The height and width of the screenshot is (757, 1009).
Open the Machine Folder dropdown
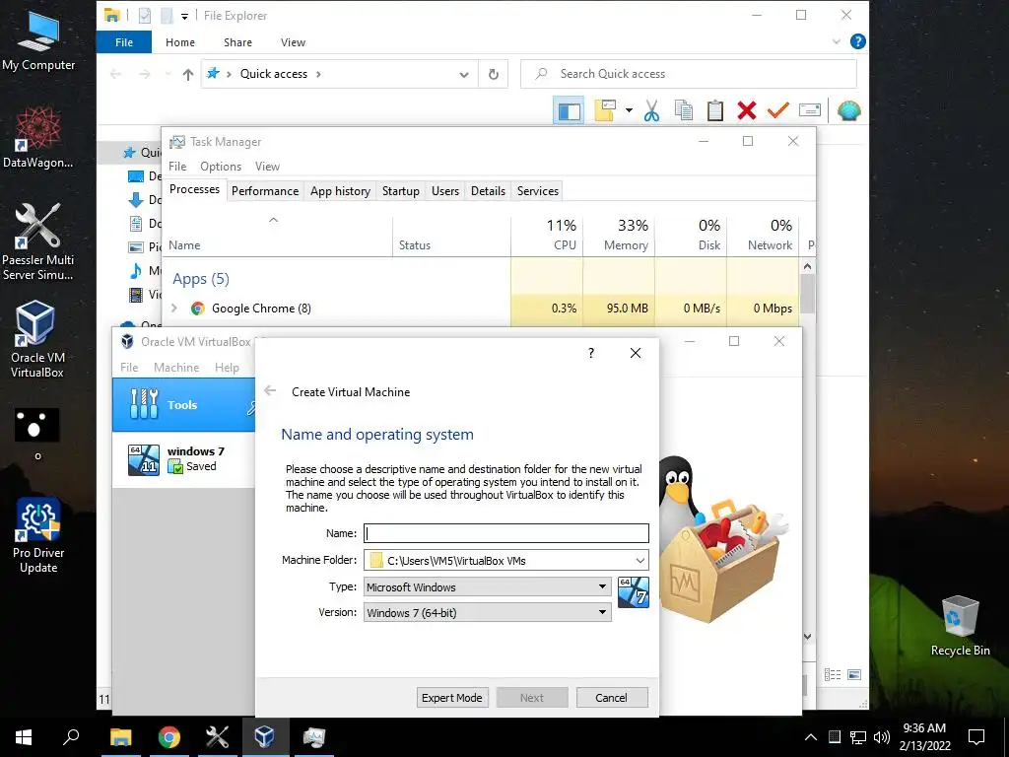coord(639,561)
